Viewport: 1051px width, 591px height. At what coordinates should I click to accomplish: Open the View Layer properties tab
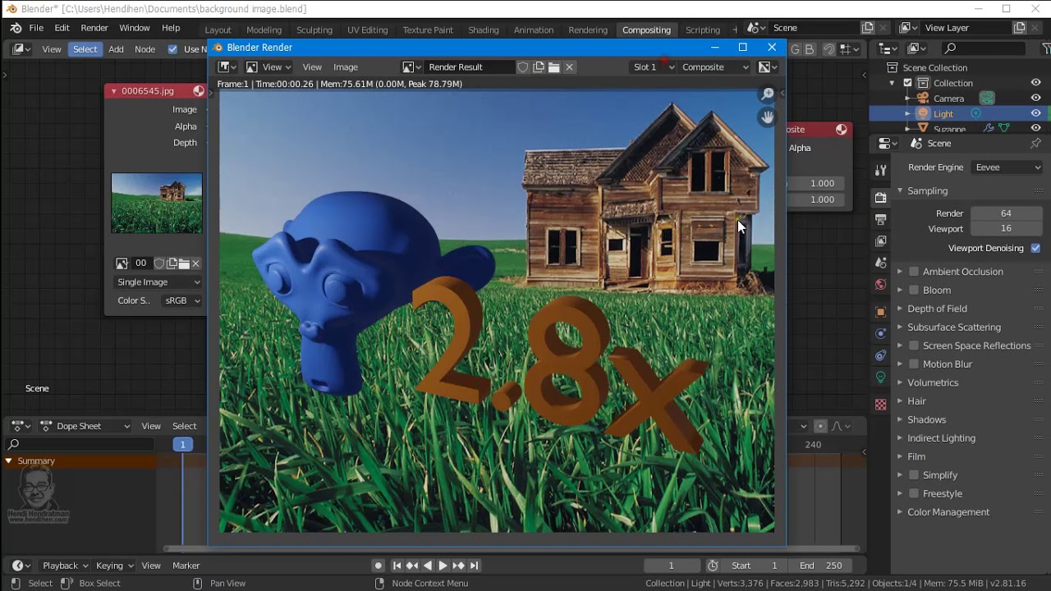(880, 241)
